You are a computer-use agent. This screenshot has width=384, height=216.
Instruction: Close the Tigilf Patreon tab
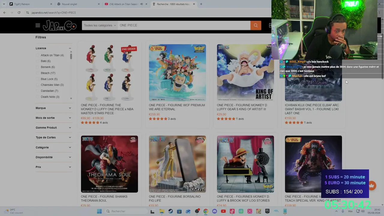[x=51, y=4]
